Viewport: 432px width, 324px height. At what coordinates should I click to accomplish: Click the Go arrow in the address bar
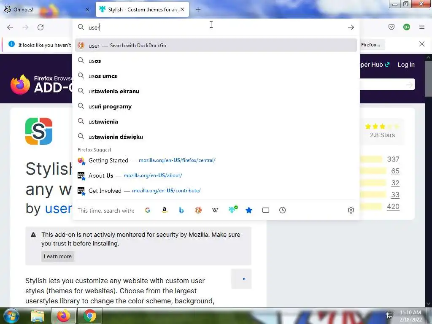[351, 27]
